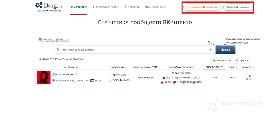Clear the search field with the X
276x126 pixels.
211,50
